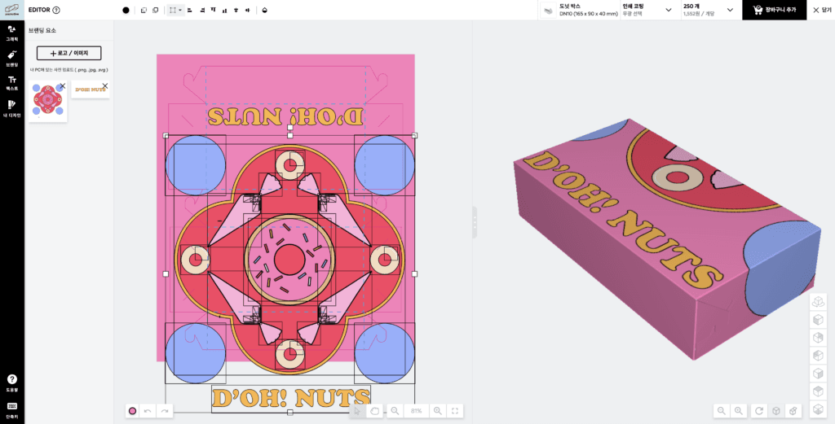Select the top face cube view icon in the right column
This screenshot has width=835, height=424.
point(817,392)
